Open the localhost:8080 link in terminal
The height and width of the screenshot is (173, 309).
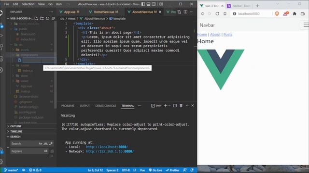107,147
